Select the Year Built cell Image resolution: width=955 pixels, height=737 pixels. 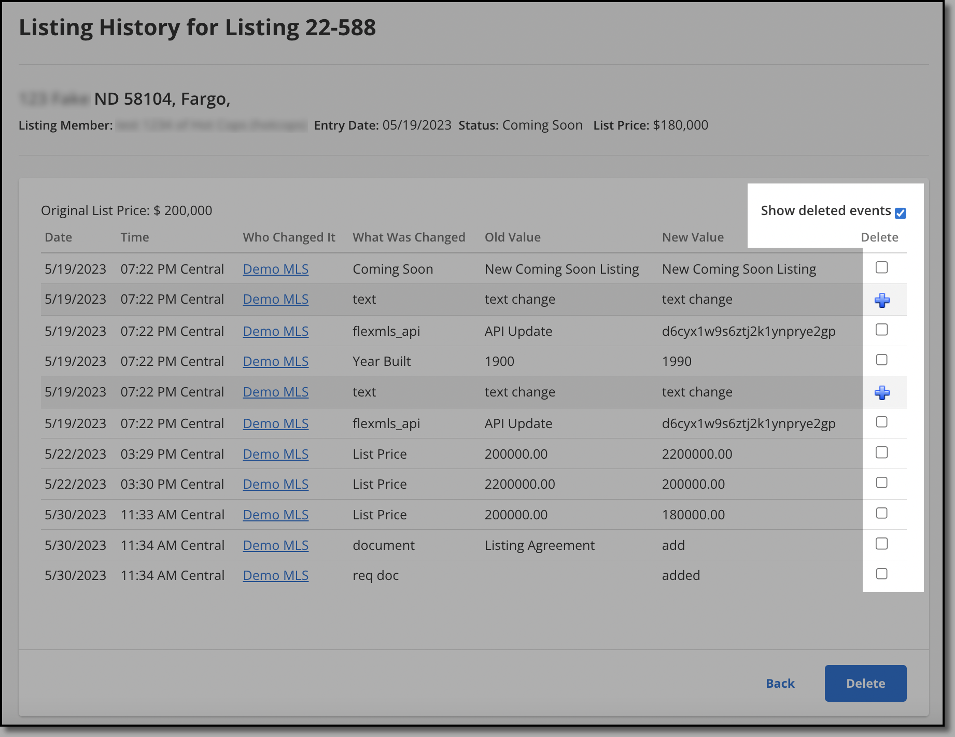[382, 361]
